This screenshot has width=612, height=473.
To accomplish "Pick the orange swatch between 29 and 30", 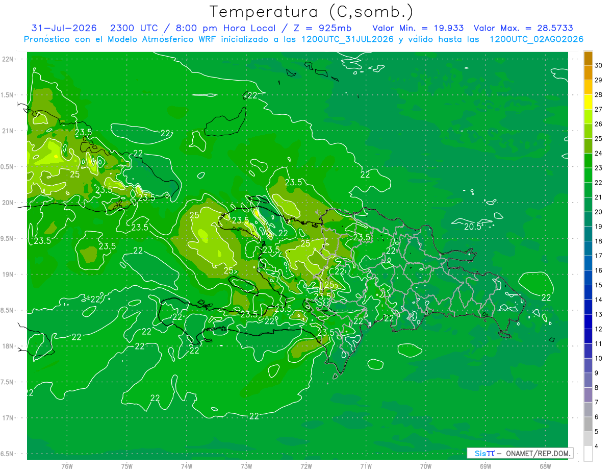I will click(588, 73).
